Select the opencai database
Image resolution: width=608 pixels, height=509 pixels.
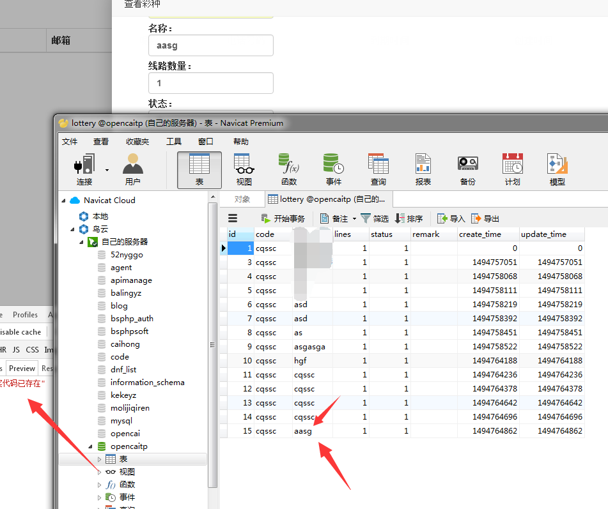(125, 434)
